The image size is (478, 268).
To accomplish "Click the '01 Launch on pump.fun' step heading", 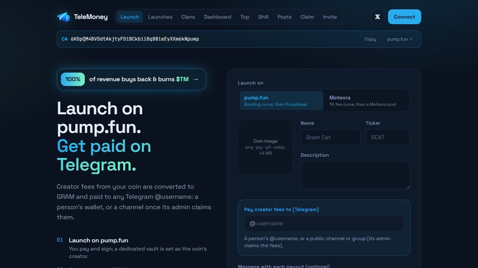I will [x=99, y=240].
